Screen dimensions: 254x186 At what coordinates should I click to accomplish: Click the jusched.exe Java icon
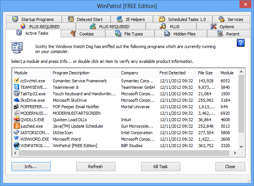[x=16, y=126]
